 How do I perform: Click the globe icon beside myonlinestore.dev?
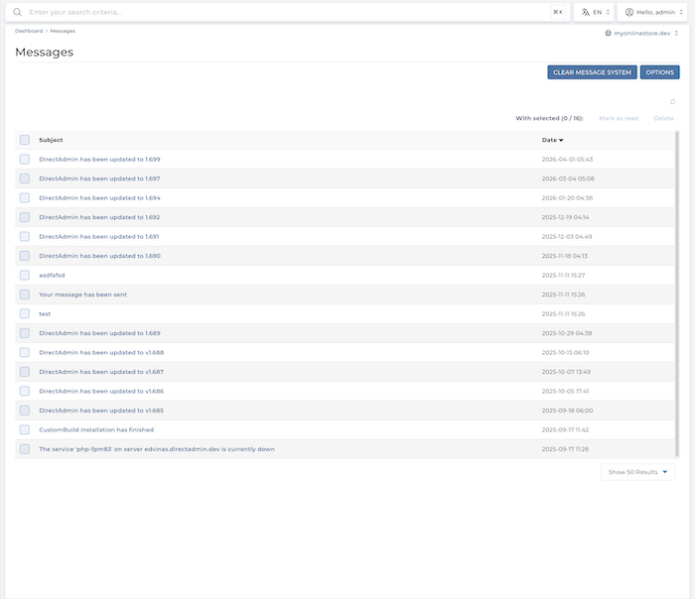608,33
